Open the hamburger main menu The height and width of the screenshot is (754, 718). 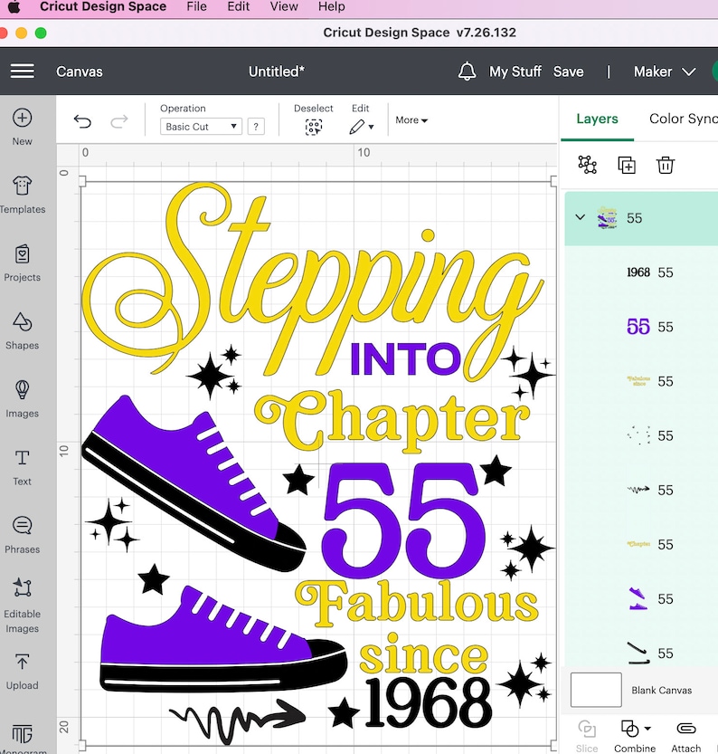[x=22, y=72]
